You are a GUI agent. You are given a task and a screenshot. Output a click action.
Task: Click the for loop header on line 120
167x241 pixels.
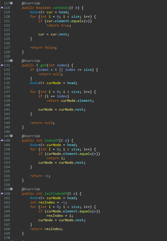point(63,17)
